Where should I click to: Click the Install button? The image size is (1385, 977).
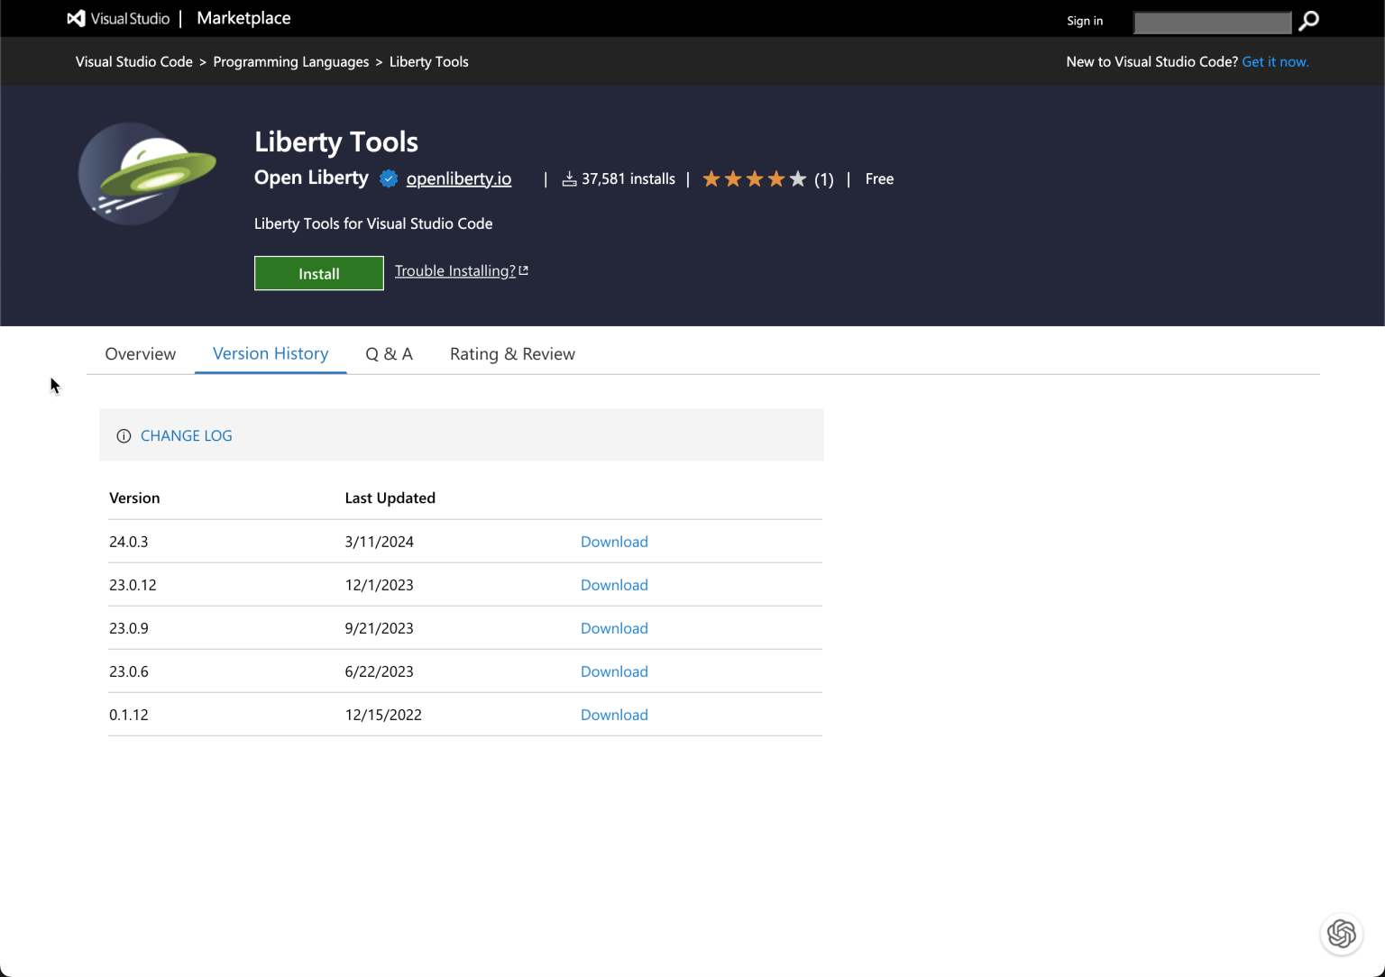(x=318, y=273)
